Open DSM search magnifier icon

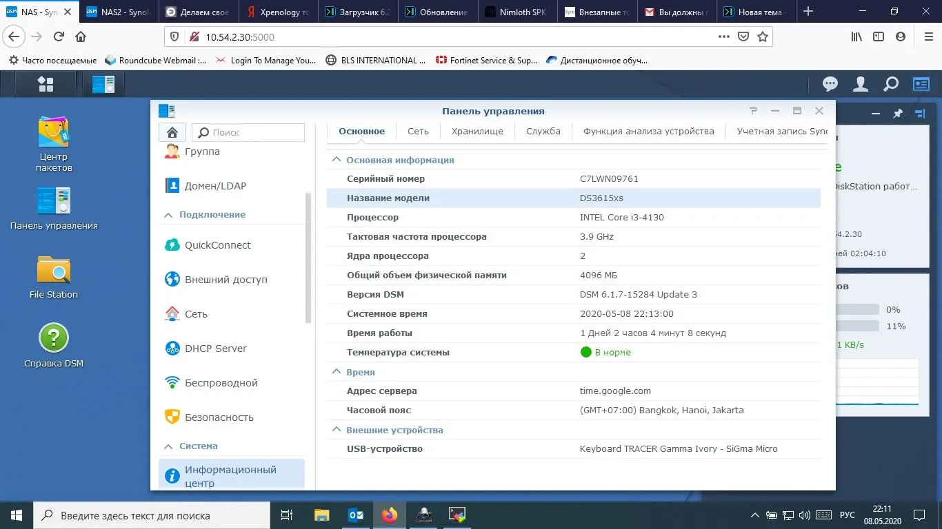[x=891, y=84]
